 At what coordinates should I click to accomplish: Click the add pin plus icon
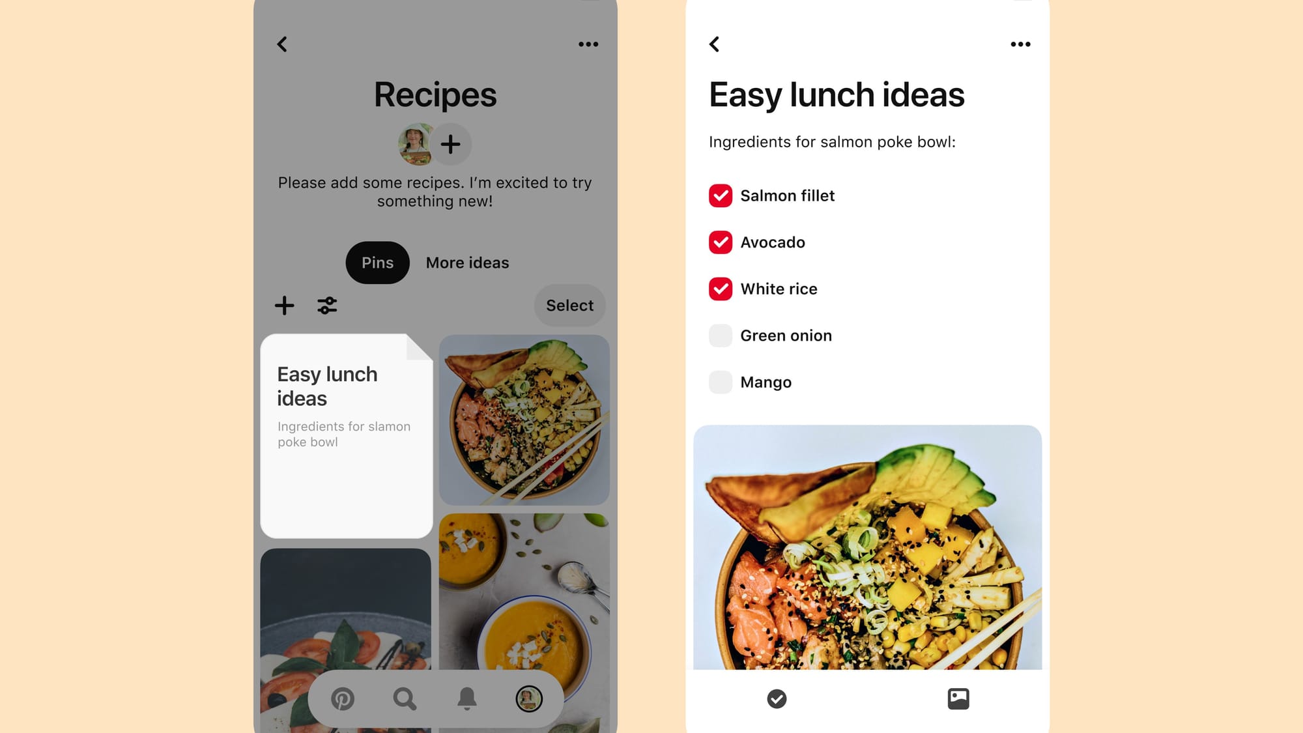(285, 305)
